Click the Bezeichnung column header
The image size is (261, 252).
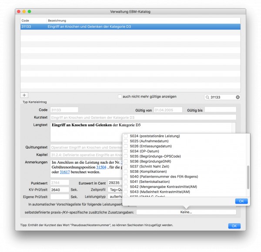point(144,20)
